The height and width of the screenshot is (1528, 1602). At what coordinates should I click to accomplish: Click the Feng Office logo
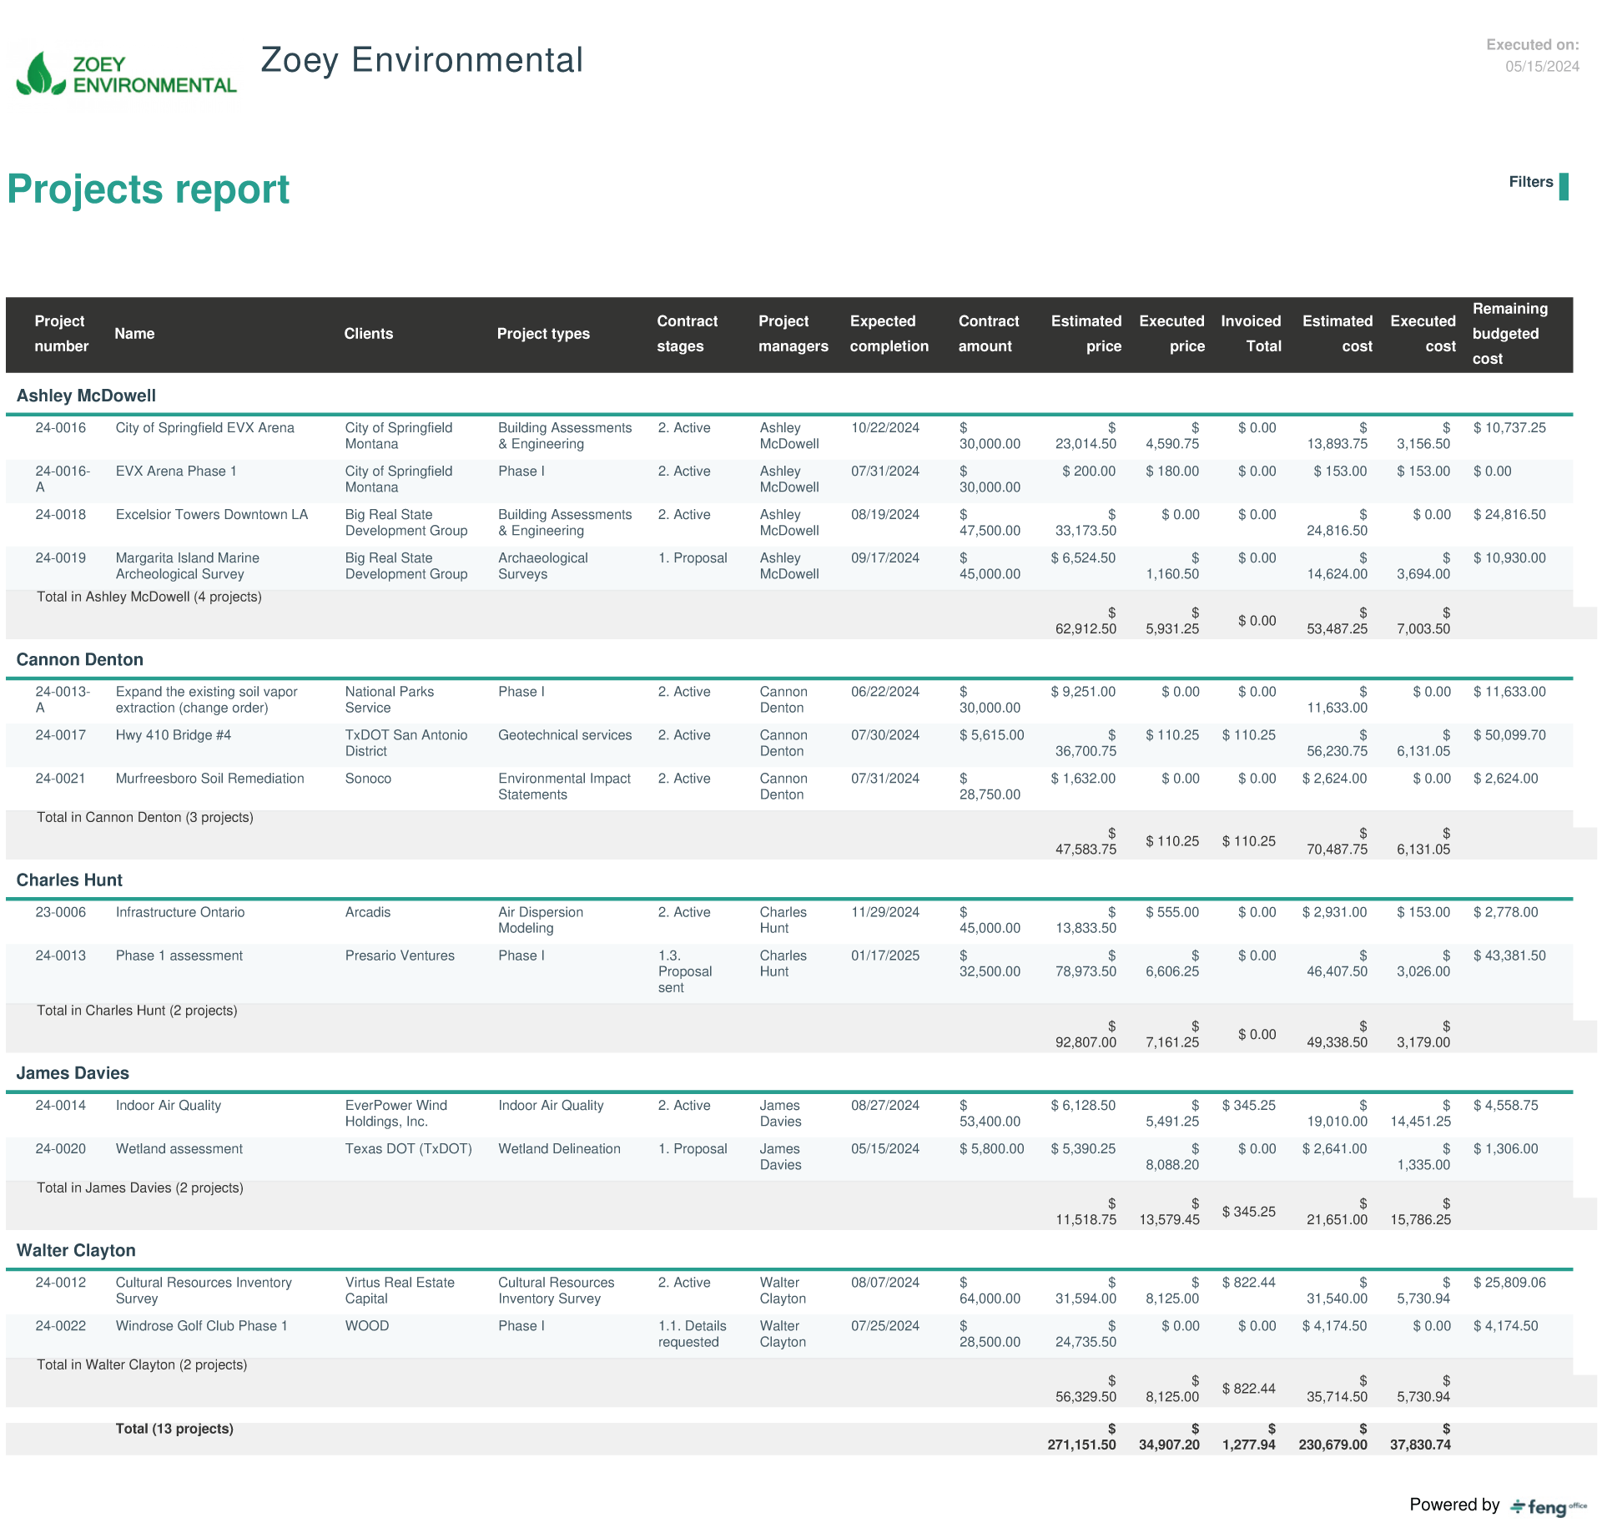1548,1506
